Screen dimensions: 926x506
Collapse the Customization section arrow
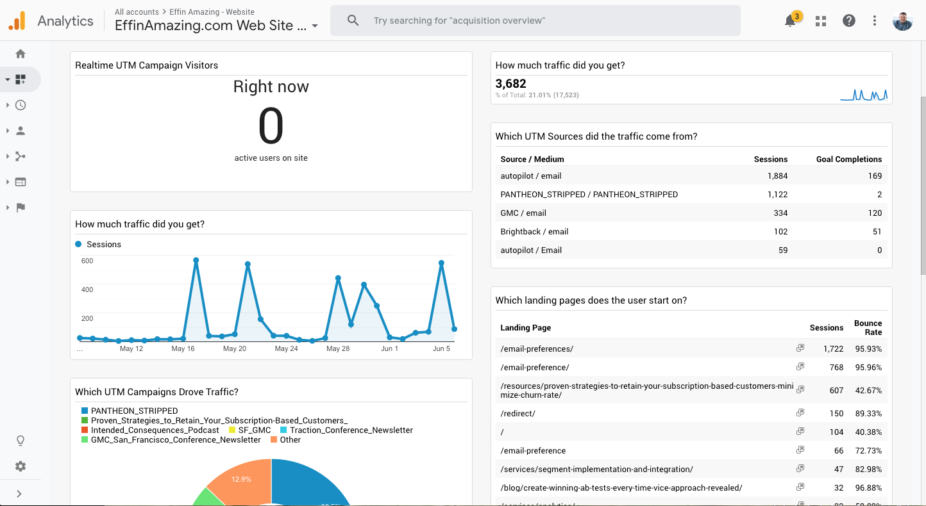(x=8, y=80)
